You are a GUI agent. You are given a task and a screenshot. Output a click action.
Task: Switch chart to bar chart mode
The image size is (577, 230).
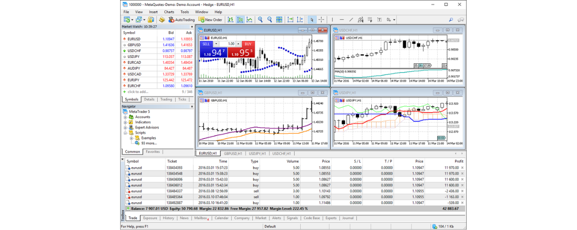tap(231, 19)
